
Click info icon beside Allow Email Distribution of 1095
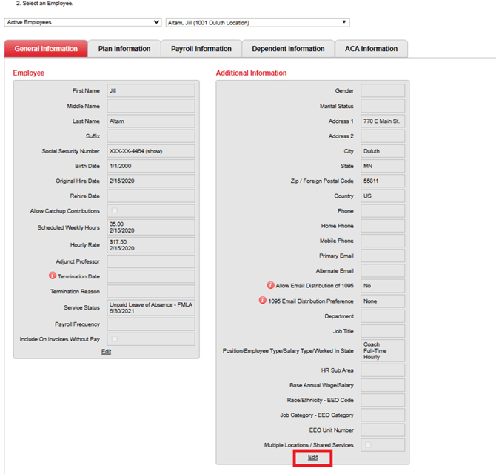click(x=271, y=285)
